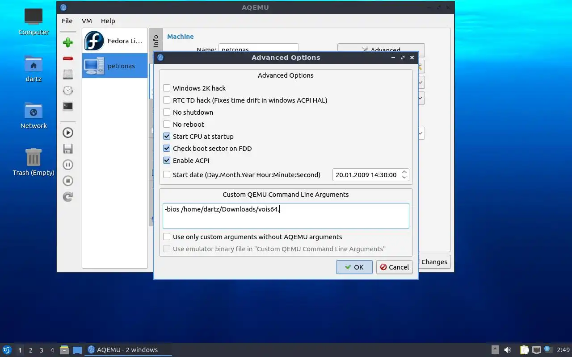This screenshot has height=357, width=572.
Task: Click OK in Advanced Options dialog
Action: pyautogui.click(x=354, y=267)
